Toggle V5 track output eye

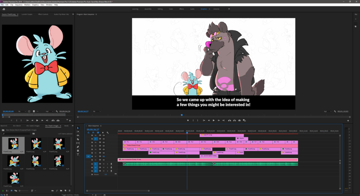[x=104, y=146]
